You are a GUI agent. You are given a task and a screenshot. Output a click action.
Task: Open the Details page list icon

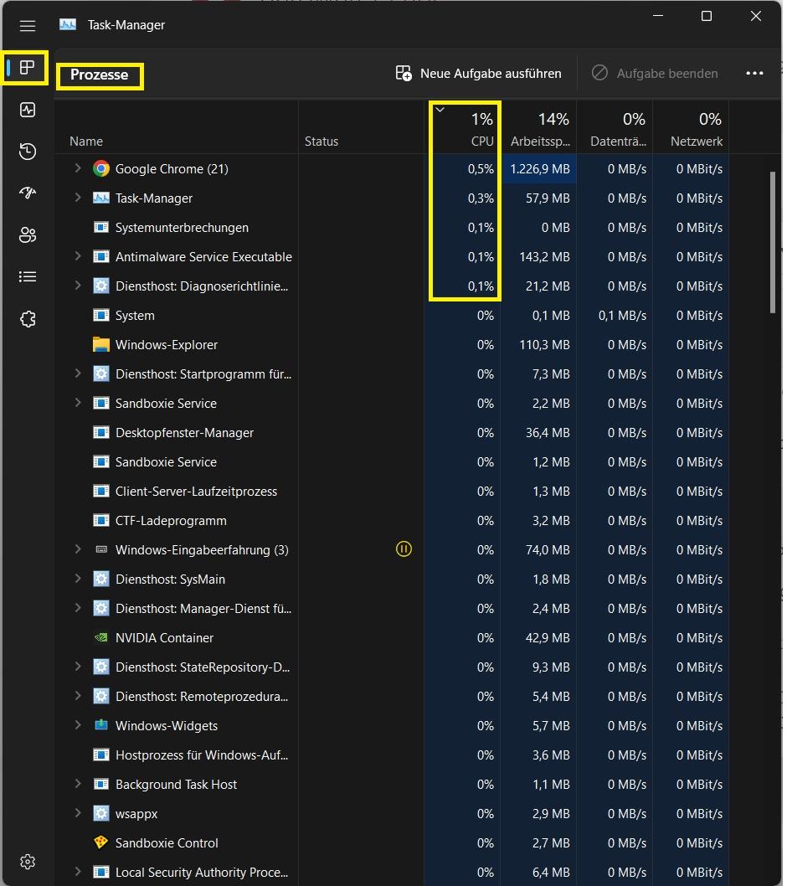[27, 277]
